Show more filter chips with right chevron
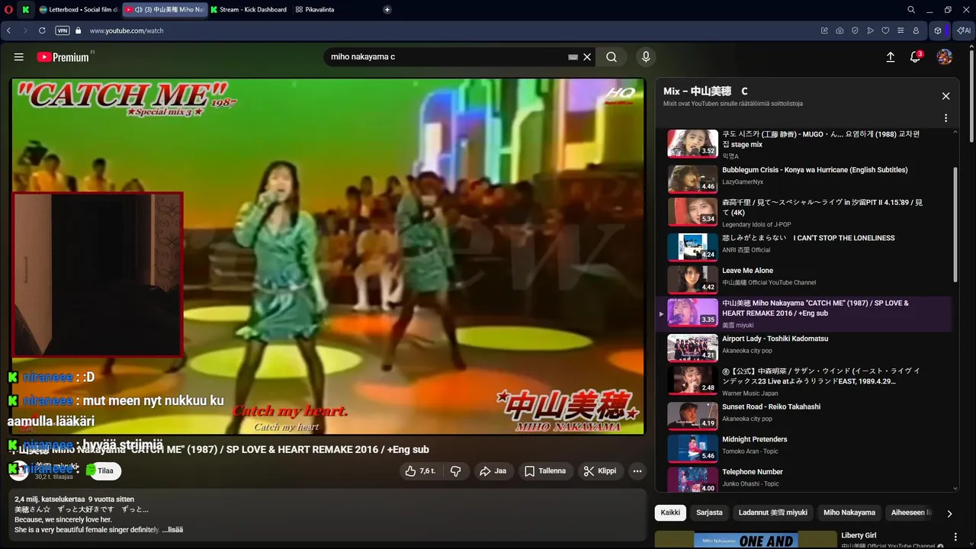 pyautogui.click(x=949, y=513)
